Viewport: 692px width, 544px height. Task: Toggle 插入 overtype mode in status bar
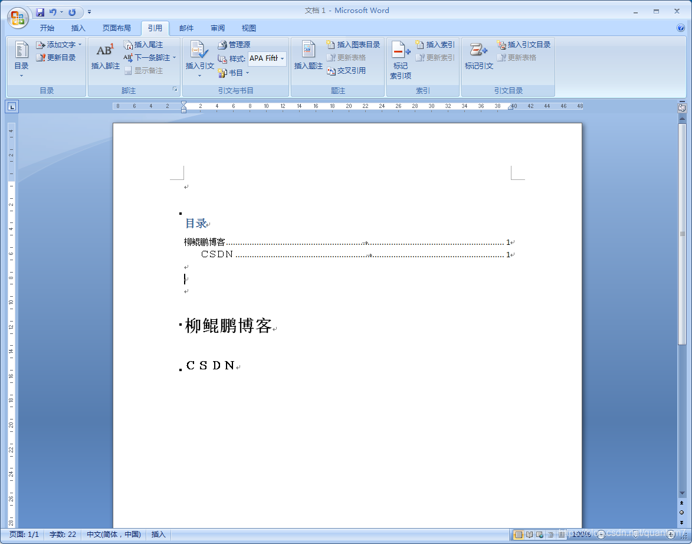159,535
